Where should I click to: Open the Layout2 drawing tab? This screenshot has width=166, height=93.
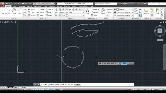coord(23,87)
